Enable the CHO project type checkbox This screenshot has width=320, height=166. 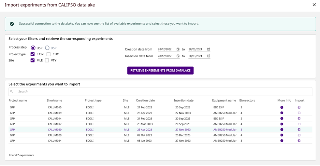coord(49,54)
